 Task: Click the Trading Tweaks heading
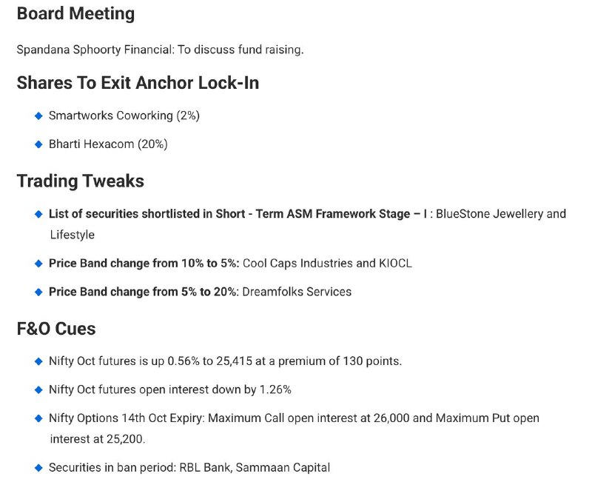click(x=80, y=181)
